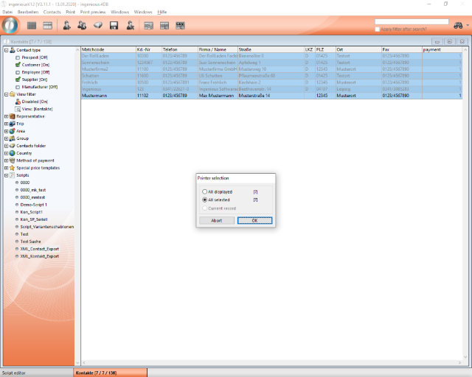Click the dark grid list-view toolbar icon
This screenshot has width=472, height=377.
click(32, 26)
